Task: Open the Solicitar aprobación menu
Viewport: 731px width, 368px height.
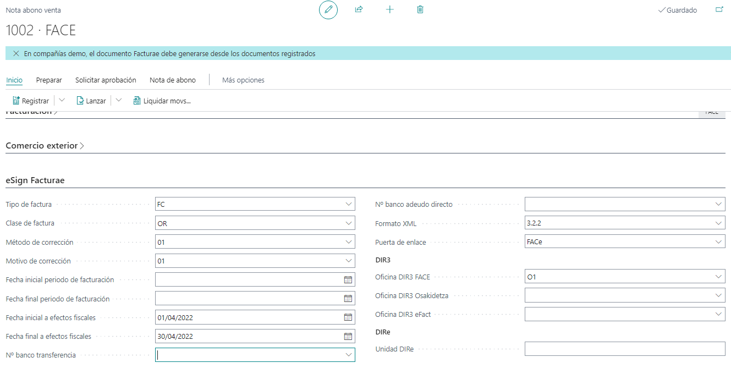Action: click(x=106, y=80)
